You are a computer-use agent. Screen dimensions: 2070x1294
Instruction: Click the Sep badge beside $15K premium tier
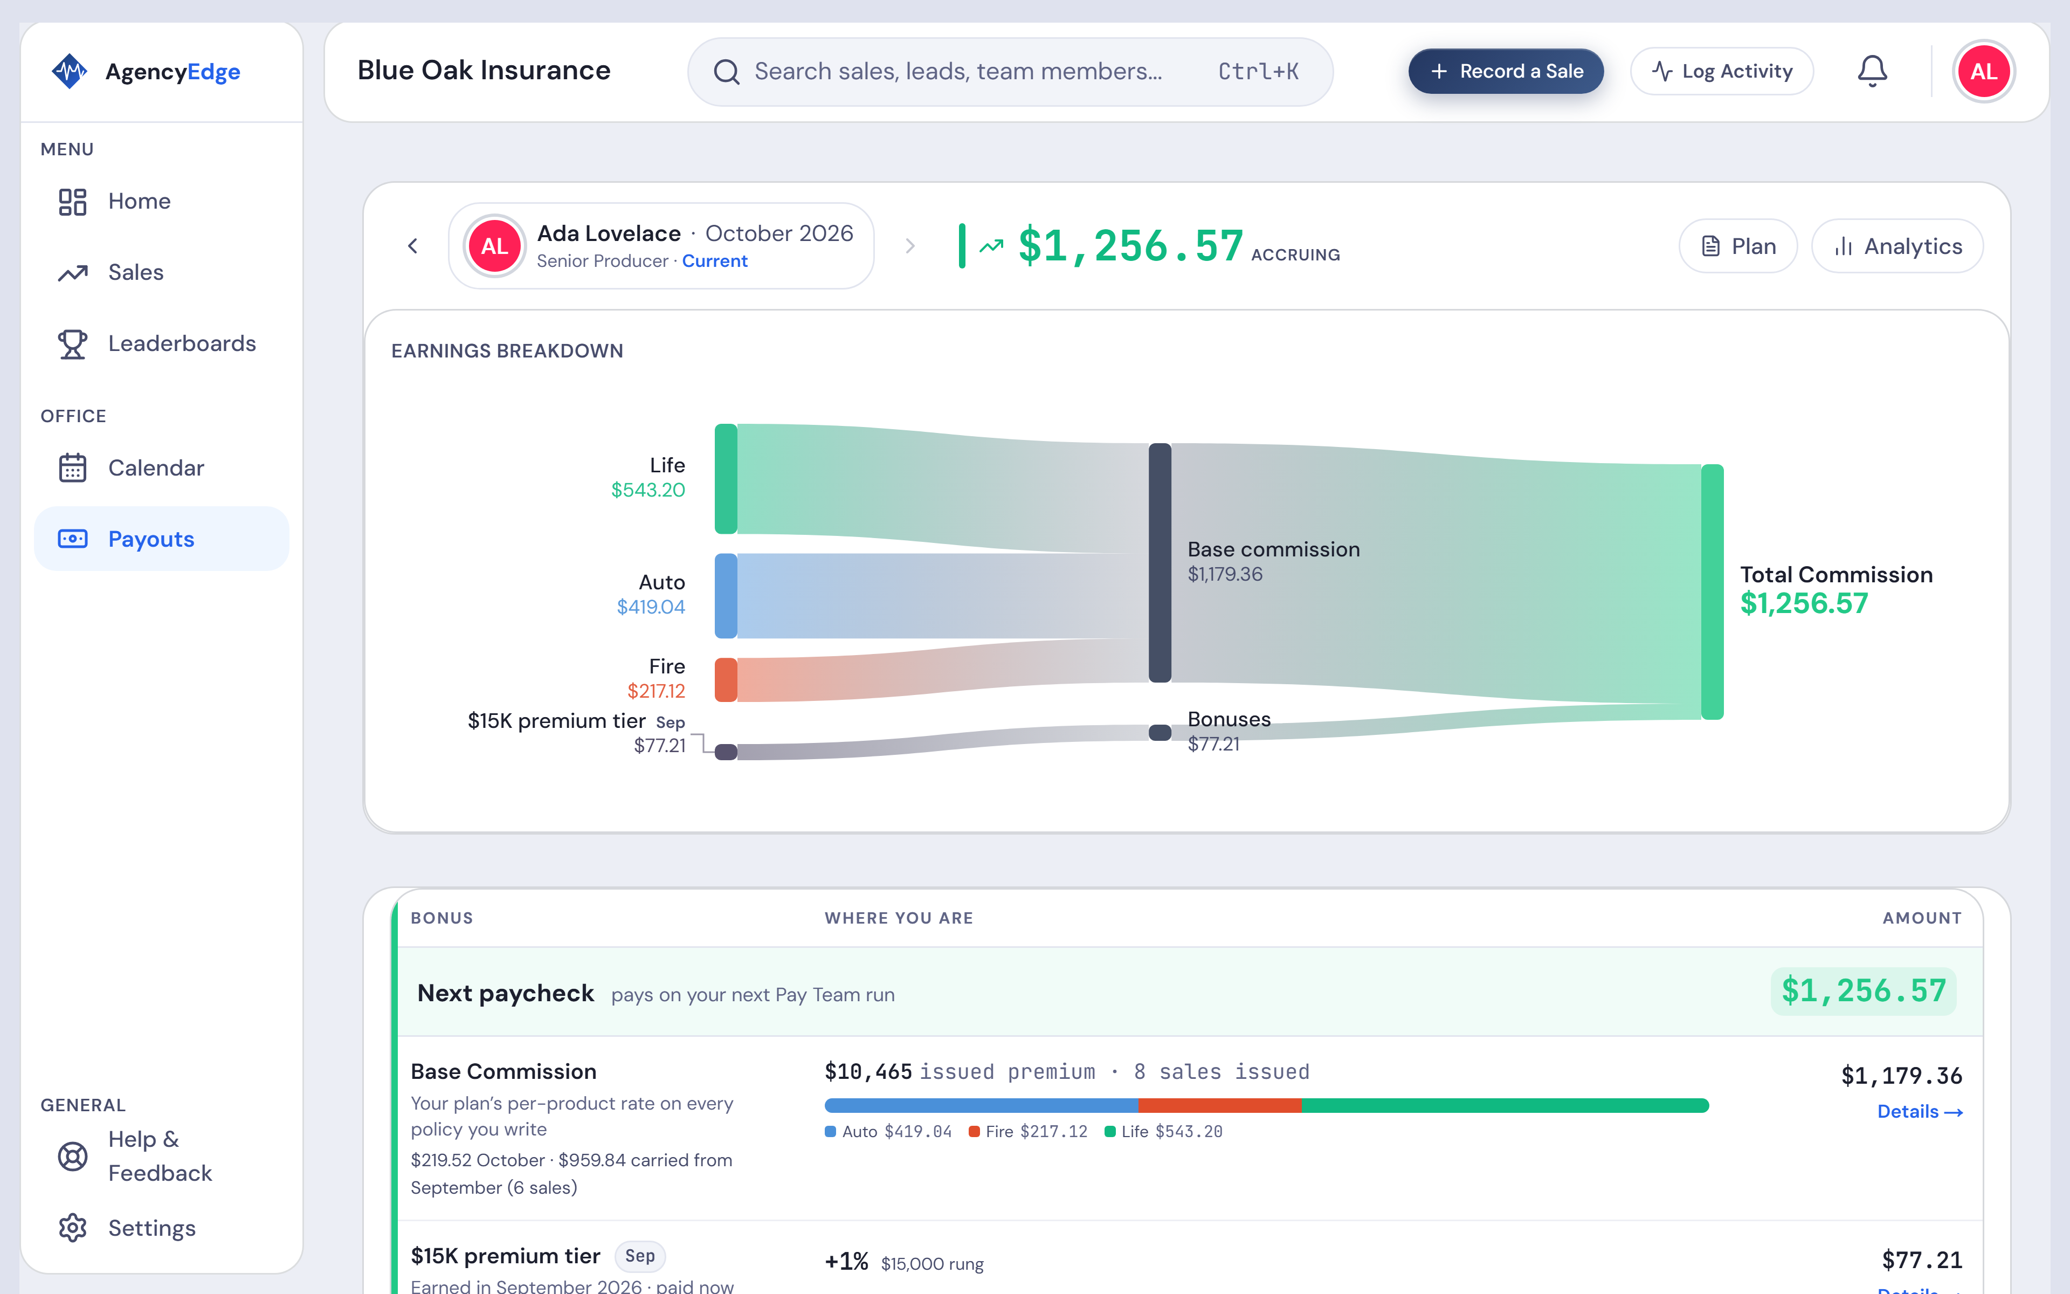point(640,1256)
